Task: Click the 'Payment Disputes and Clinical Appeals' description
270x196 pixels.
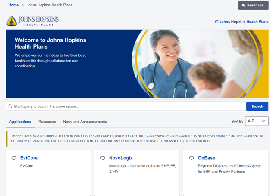Action: 229,168
